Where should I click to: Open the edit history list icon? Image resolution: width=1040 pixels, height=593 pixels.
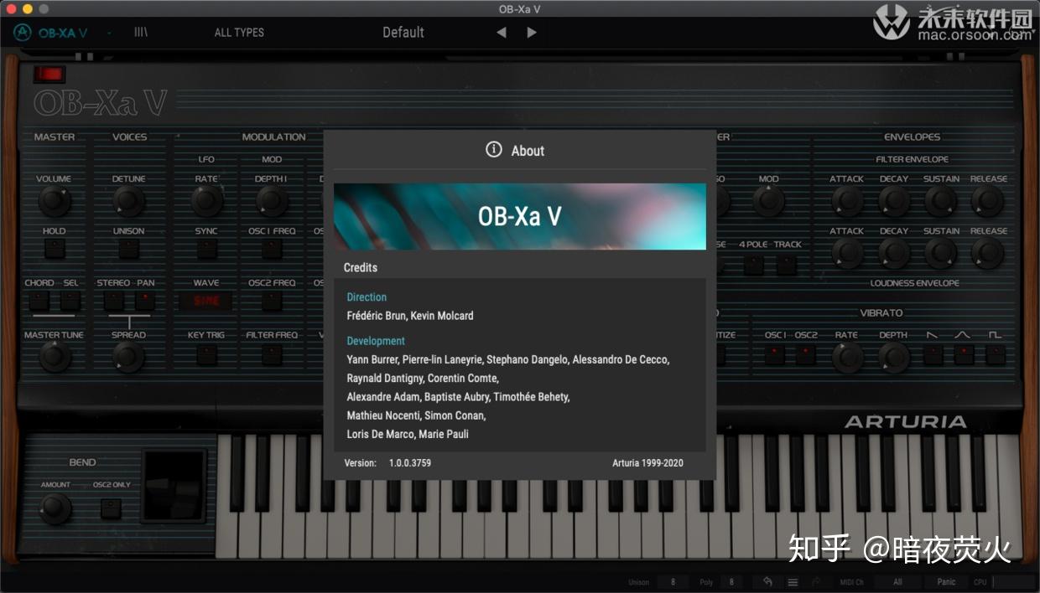793,582
